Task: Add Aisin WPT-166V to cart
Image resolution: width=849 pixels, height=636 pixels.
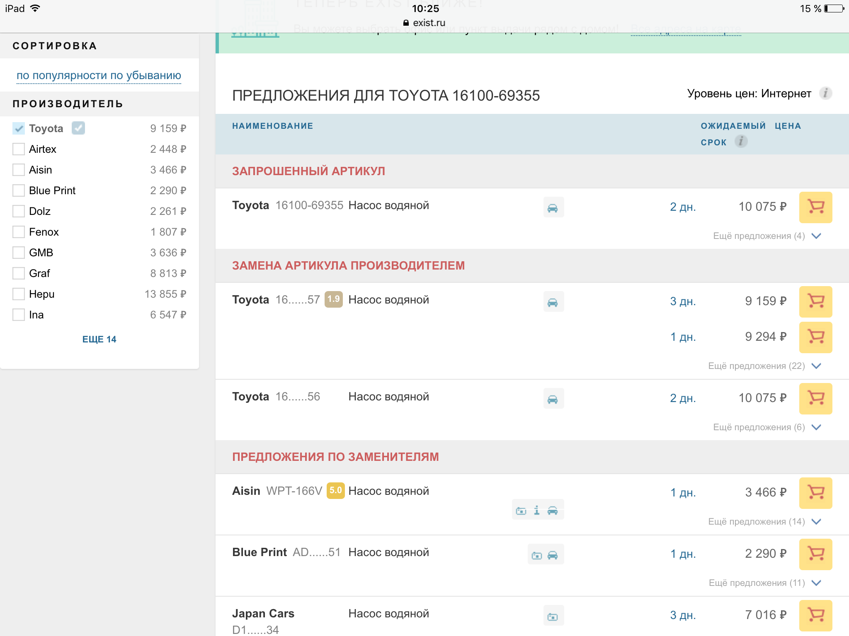Action: pos(815,493)
